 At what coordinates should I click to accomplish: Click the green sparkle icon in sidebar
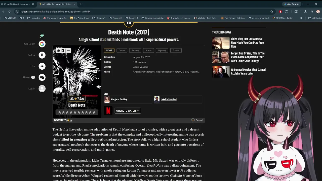[42, 36]
